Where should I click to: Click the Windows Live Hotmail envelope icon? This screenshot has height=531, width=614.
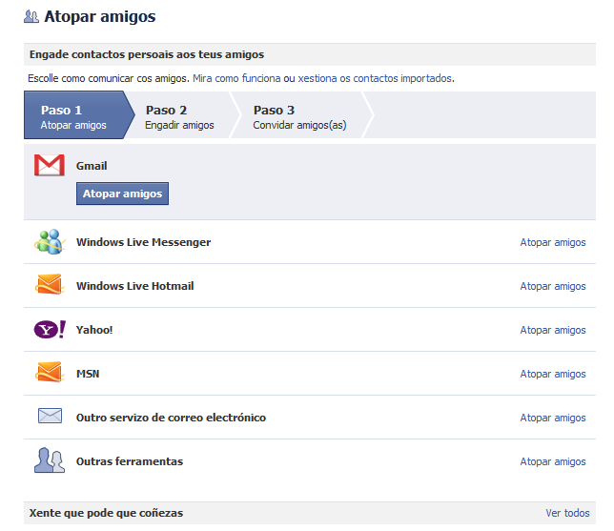(49, 286)
